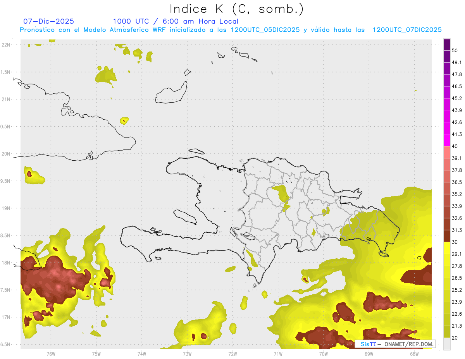The height and width of the screenshot is (359, 465).
Task: Click colorbar label '46.5'
Action: point(457,86)
